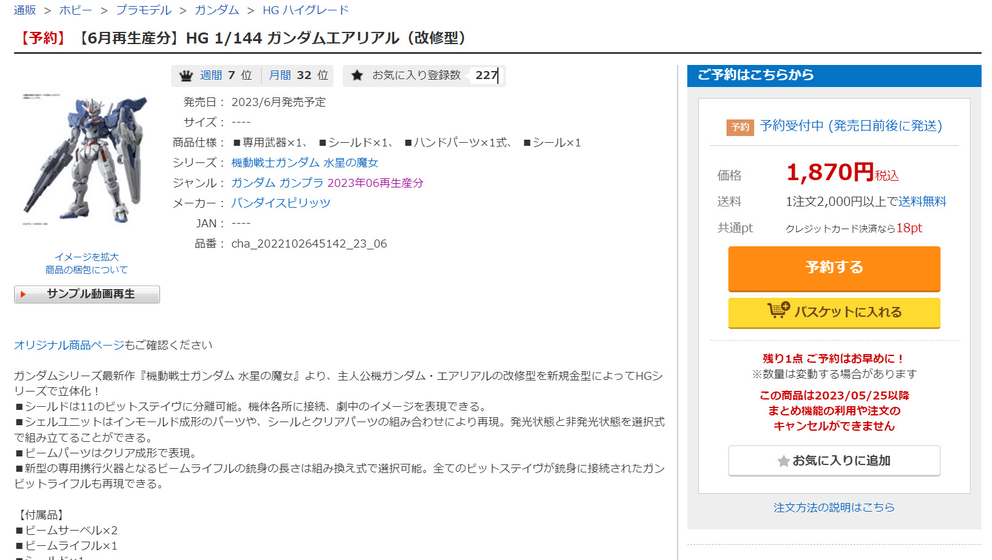992x560 pixels.
Task: Click the 2023/6月発売予定 release date text
Action: point(278,102)
